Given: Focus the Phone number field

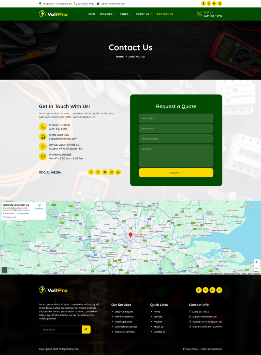Looking at the screenshot, I should pyautogui.click(x=176, y=139).
